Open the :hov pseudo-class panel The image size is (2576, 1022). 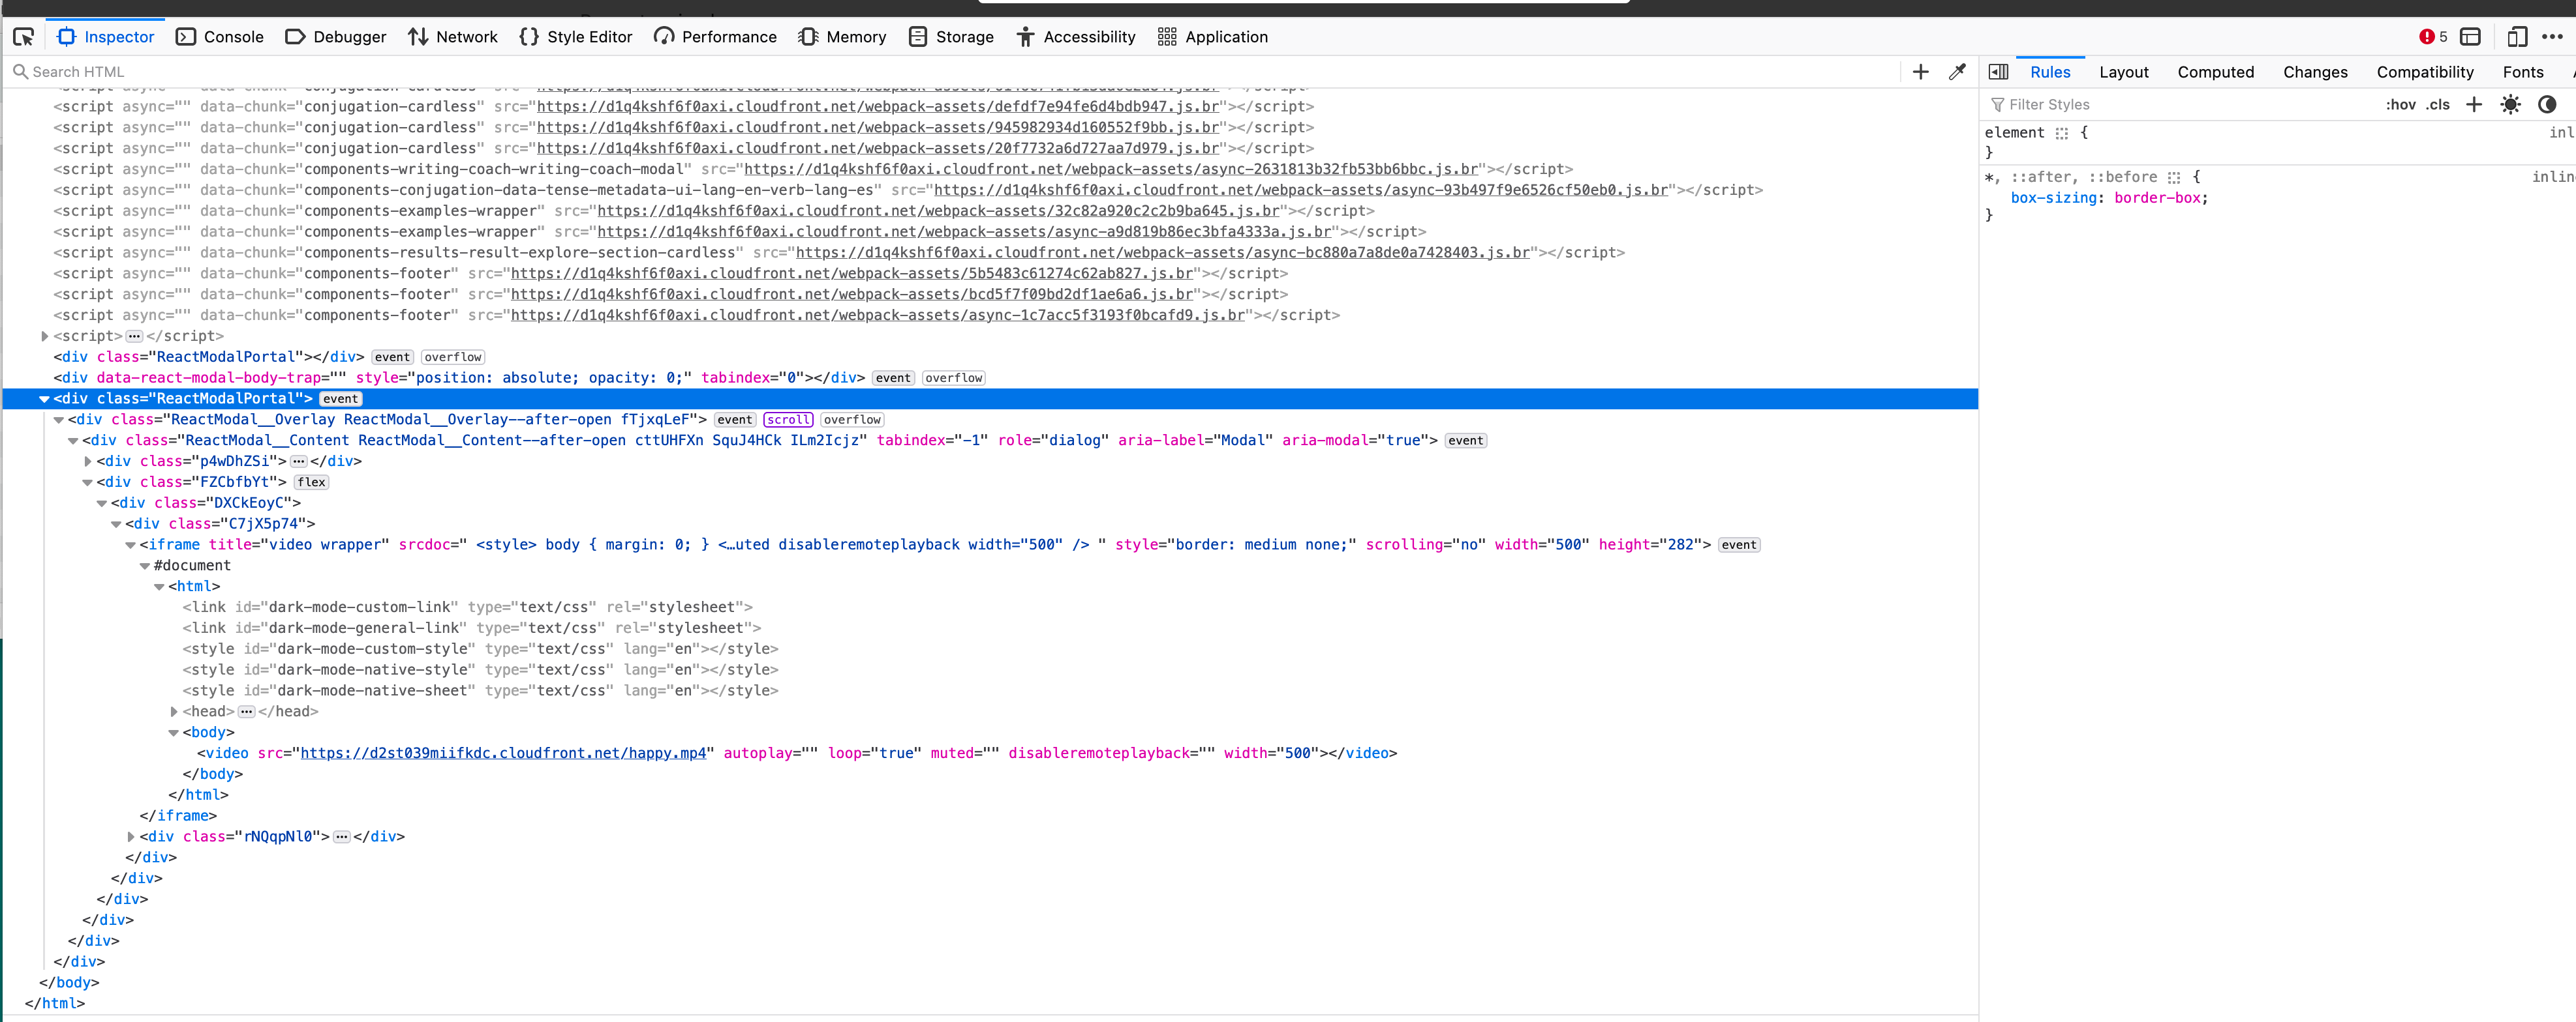pos(2402,104)
